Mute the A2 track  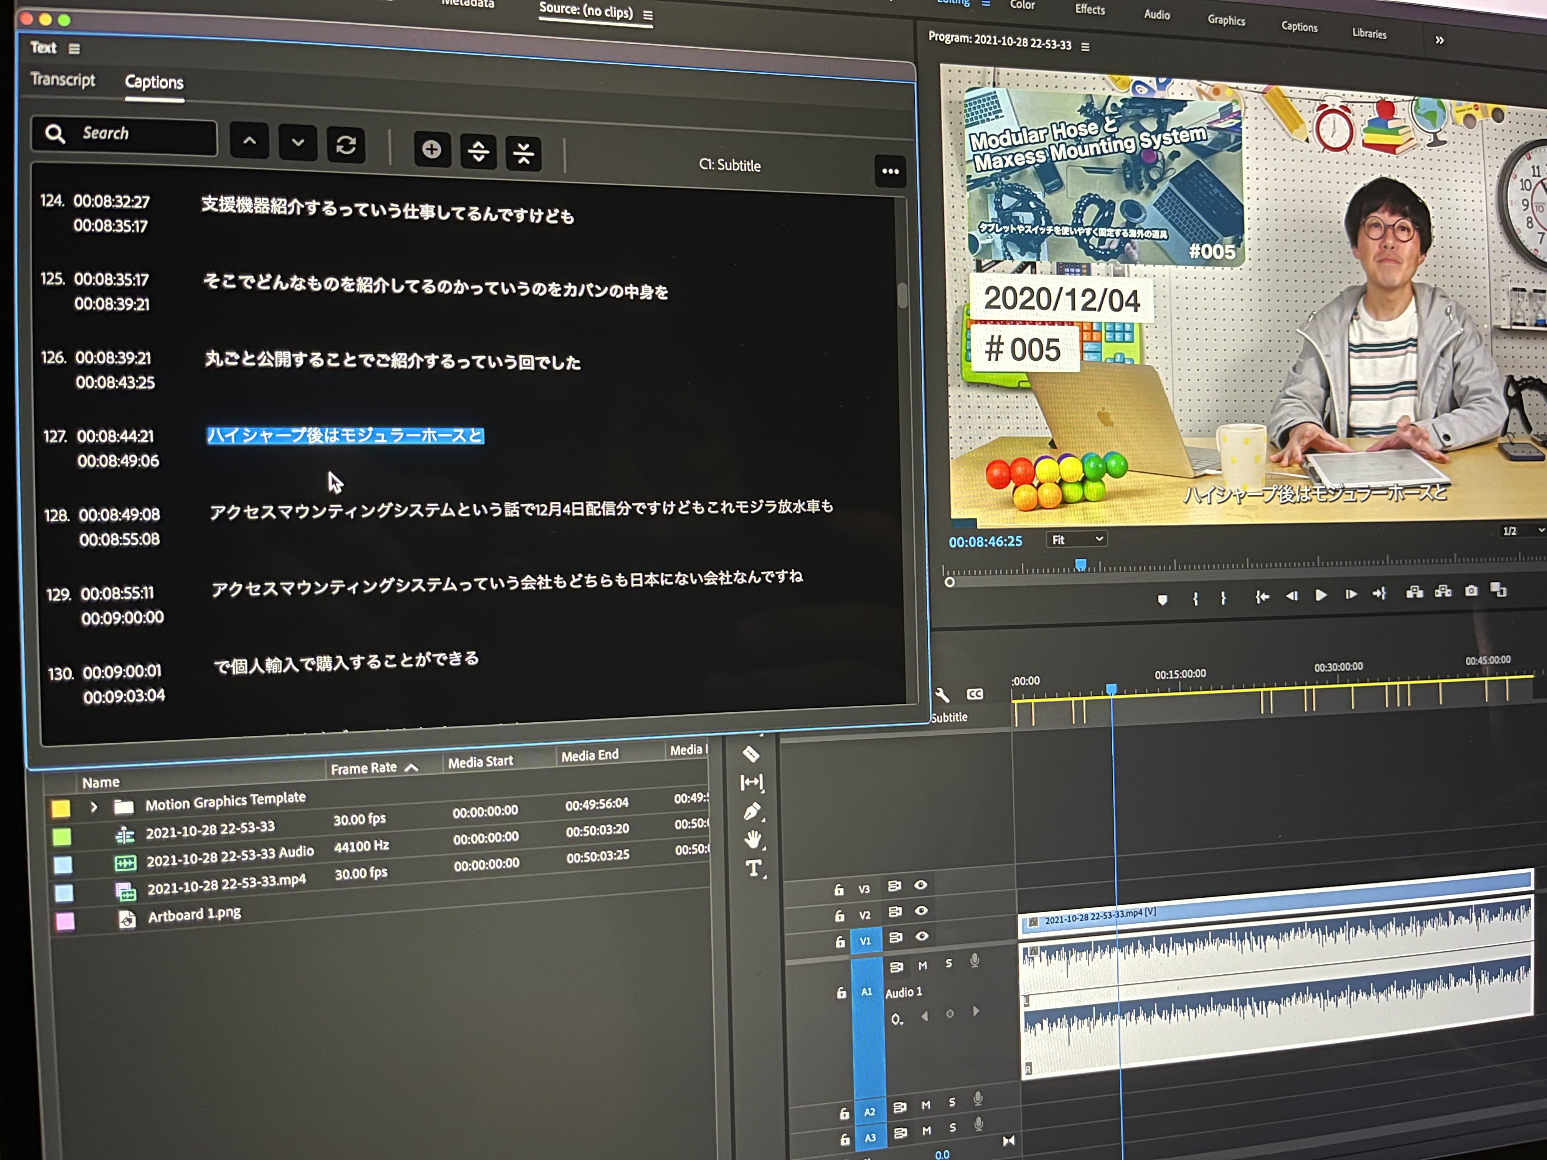(x=926, y=1106)
